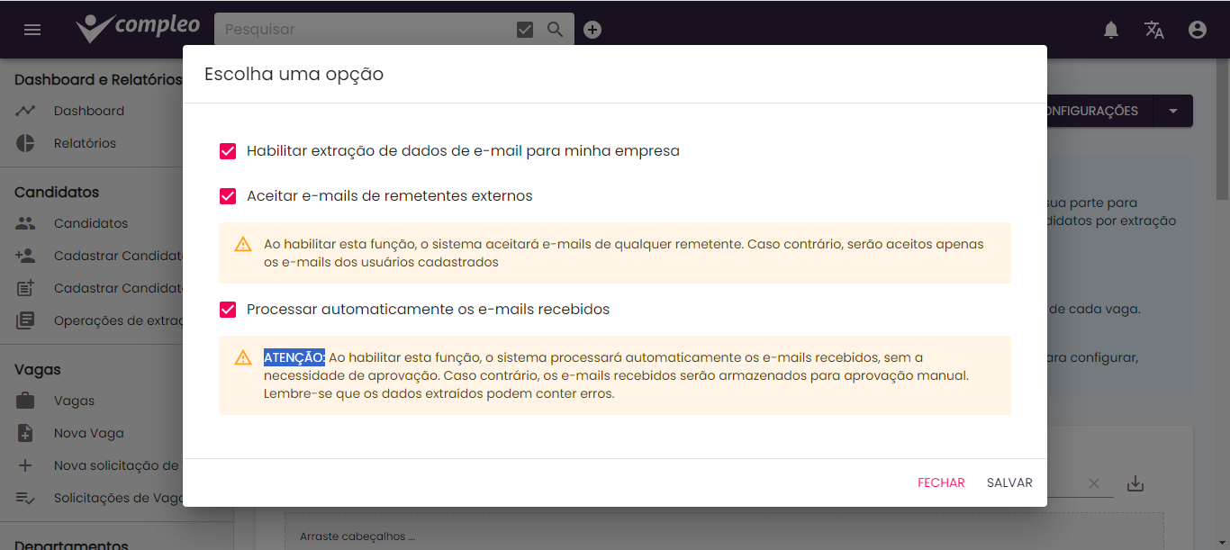
Task: Open the CONFIGURAÇÕES dropdown arrow
Action: pos(1172,110)
